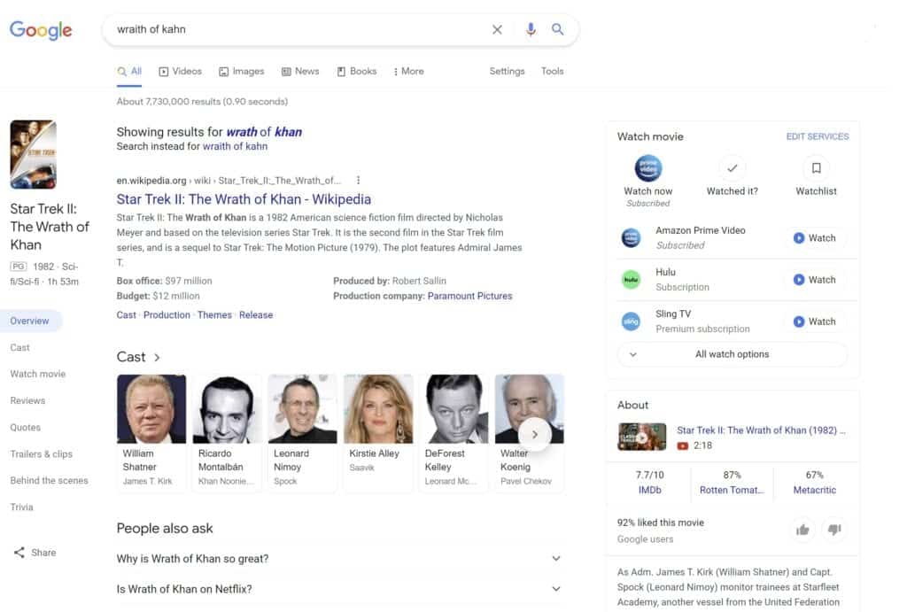Screen dimensions: 907x612
Task: Switch to the News tab
Action: 300,71
